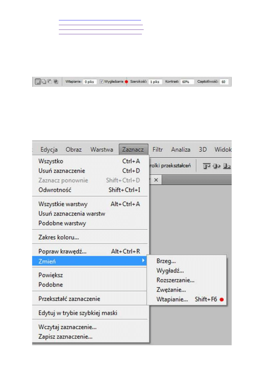
Task: Pick the Intersect with selection icon
Action: 56,82
